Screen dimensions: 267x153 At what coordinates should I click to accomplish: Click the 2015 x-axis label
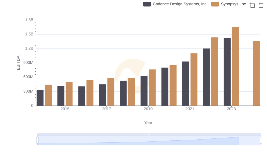[65, 109]
